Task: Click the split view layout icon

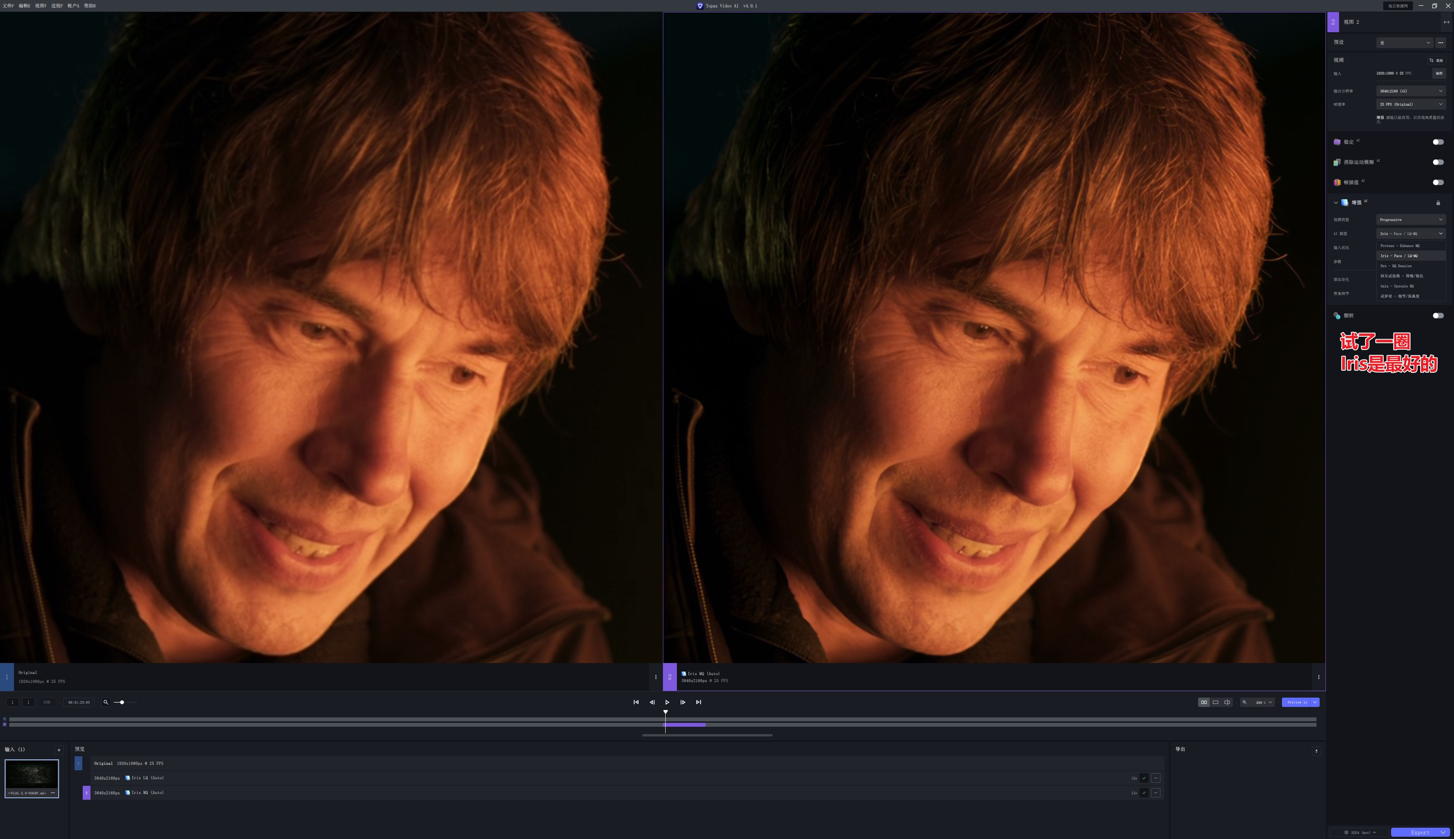Action: coord(1227,702)
